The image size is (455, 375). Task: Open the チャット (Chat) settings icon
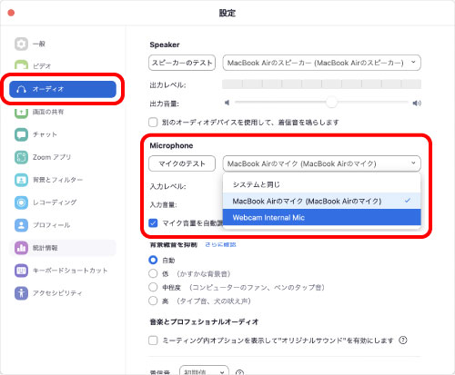tap(21, 134)
